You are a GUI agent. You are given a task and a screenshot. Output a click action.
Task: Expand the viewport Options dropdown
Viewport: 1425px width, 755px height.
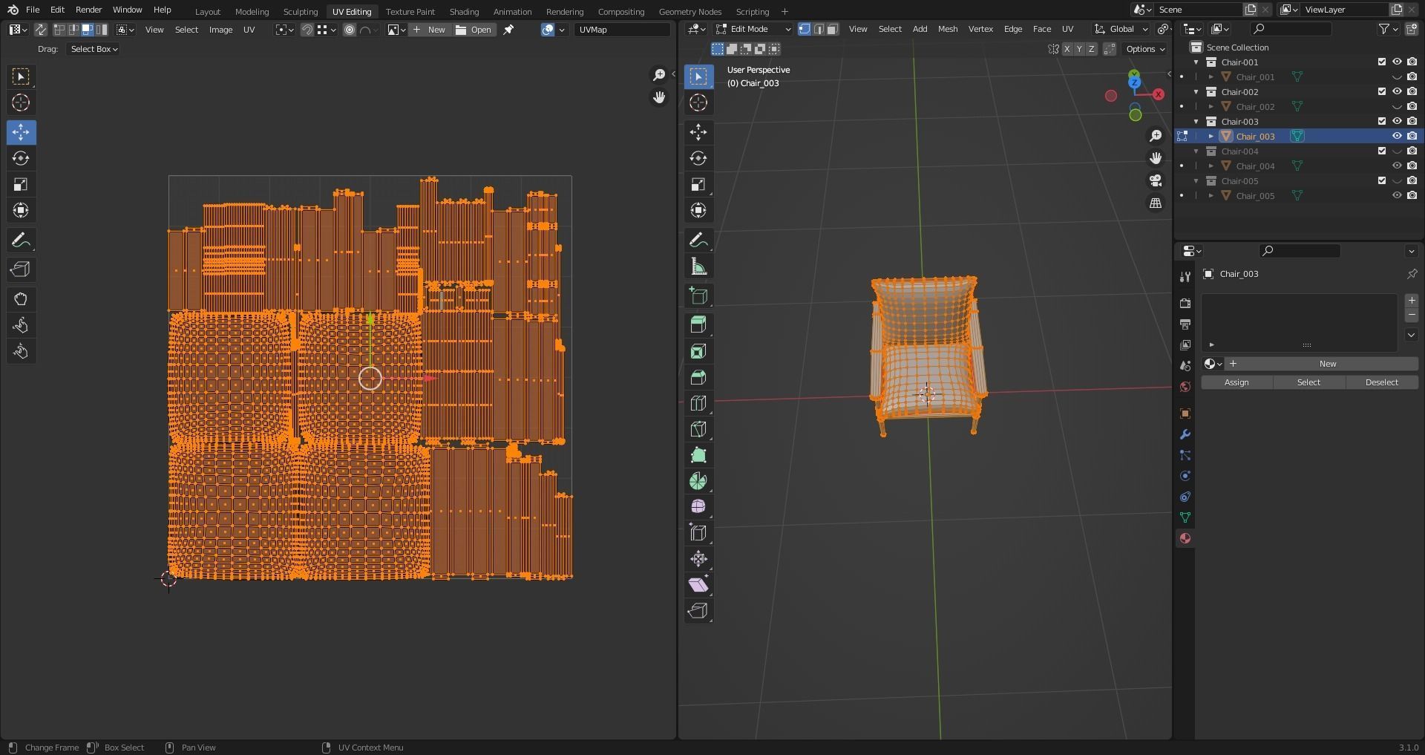[1144, 49]
